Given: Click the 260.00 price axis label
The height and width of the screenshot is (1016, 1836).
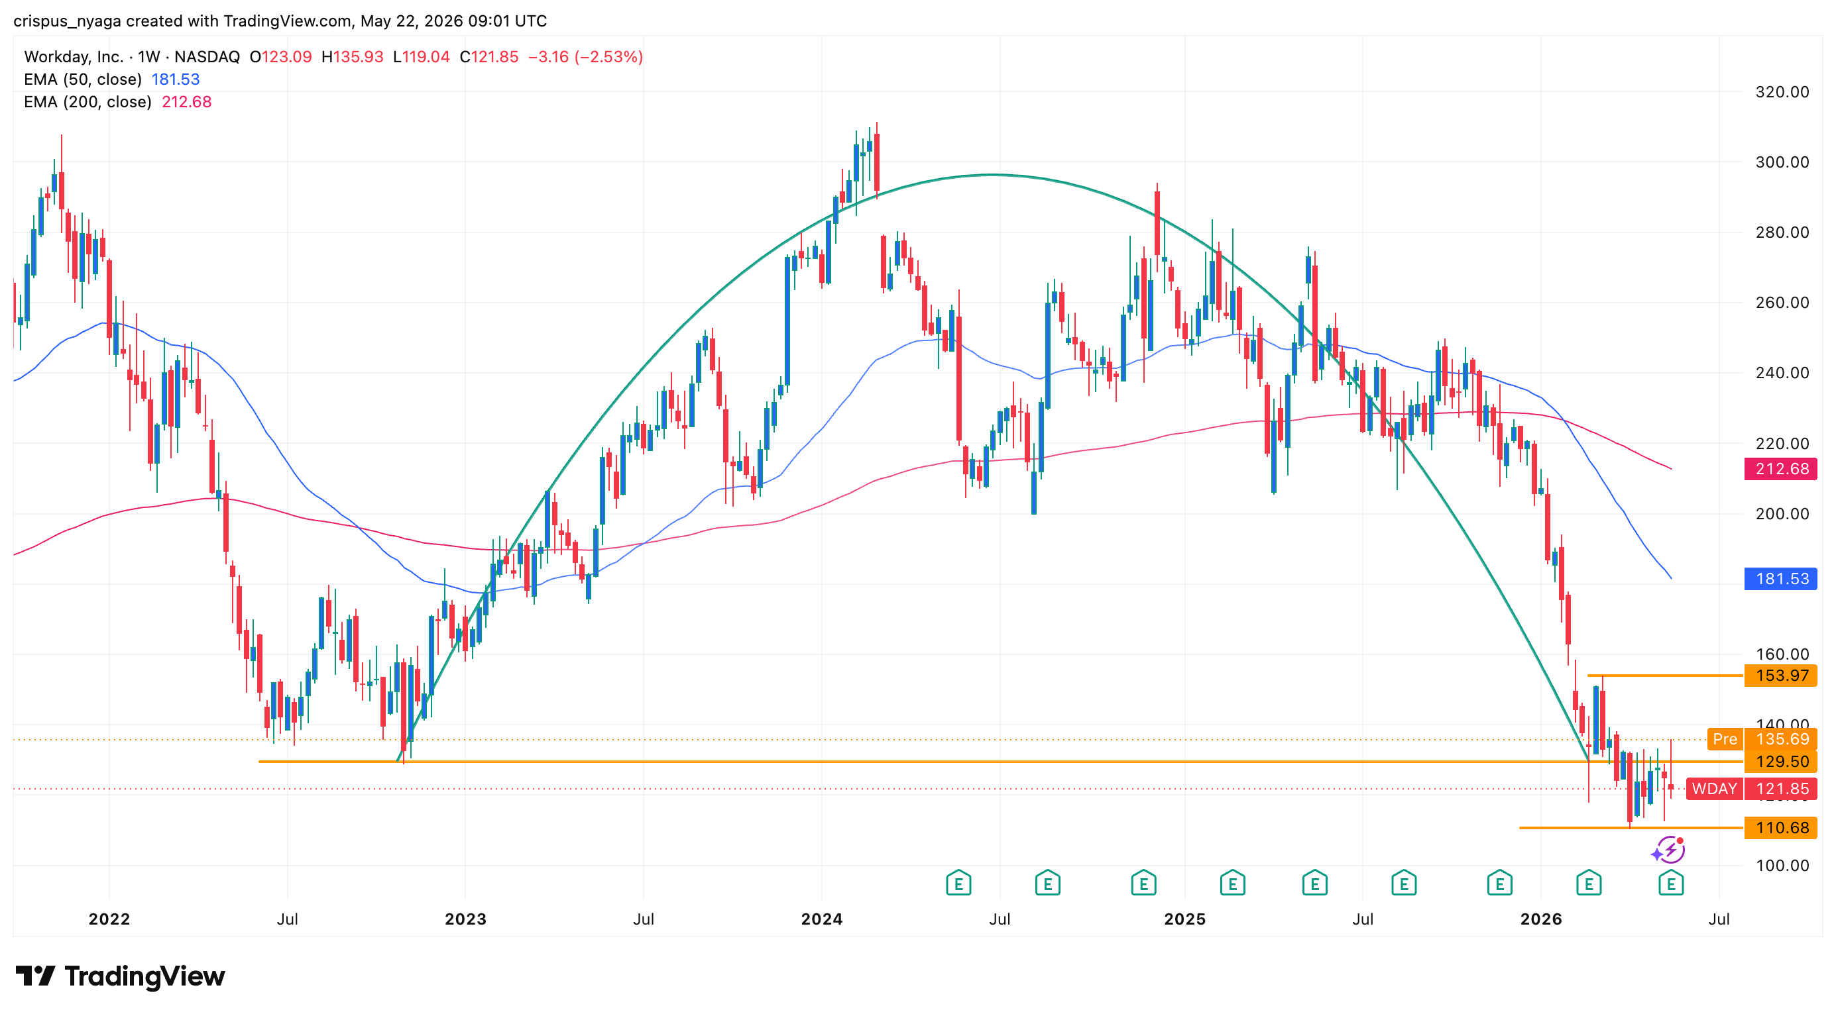Looking at the screenshot, I should 1782,303.
